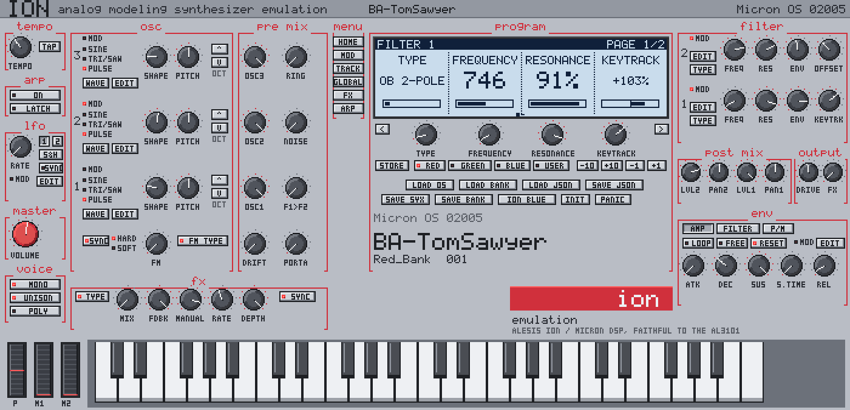Click the output DRIVE knob
The width and height of the screenshot is (850, 410).
click(808, 173)
